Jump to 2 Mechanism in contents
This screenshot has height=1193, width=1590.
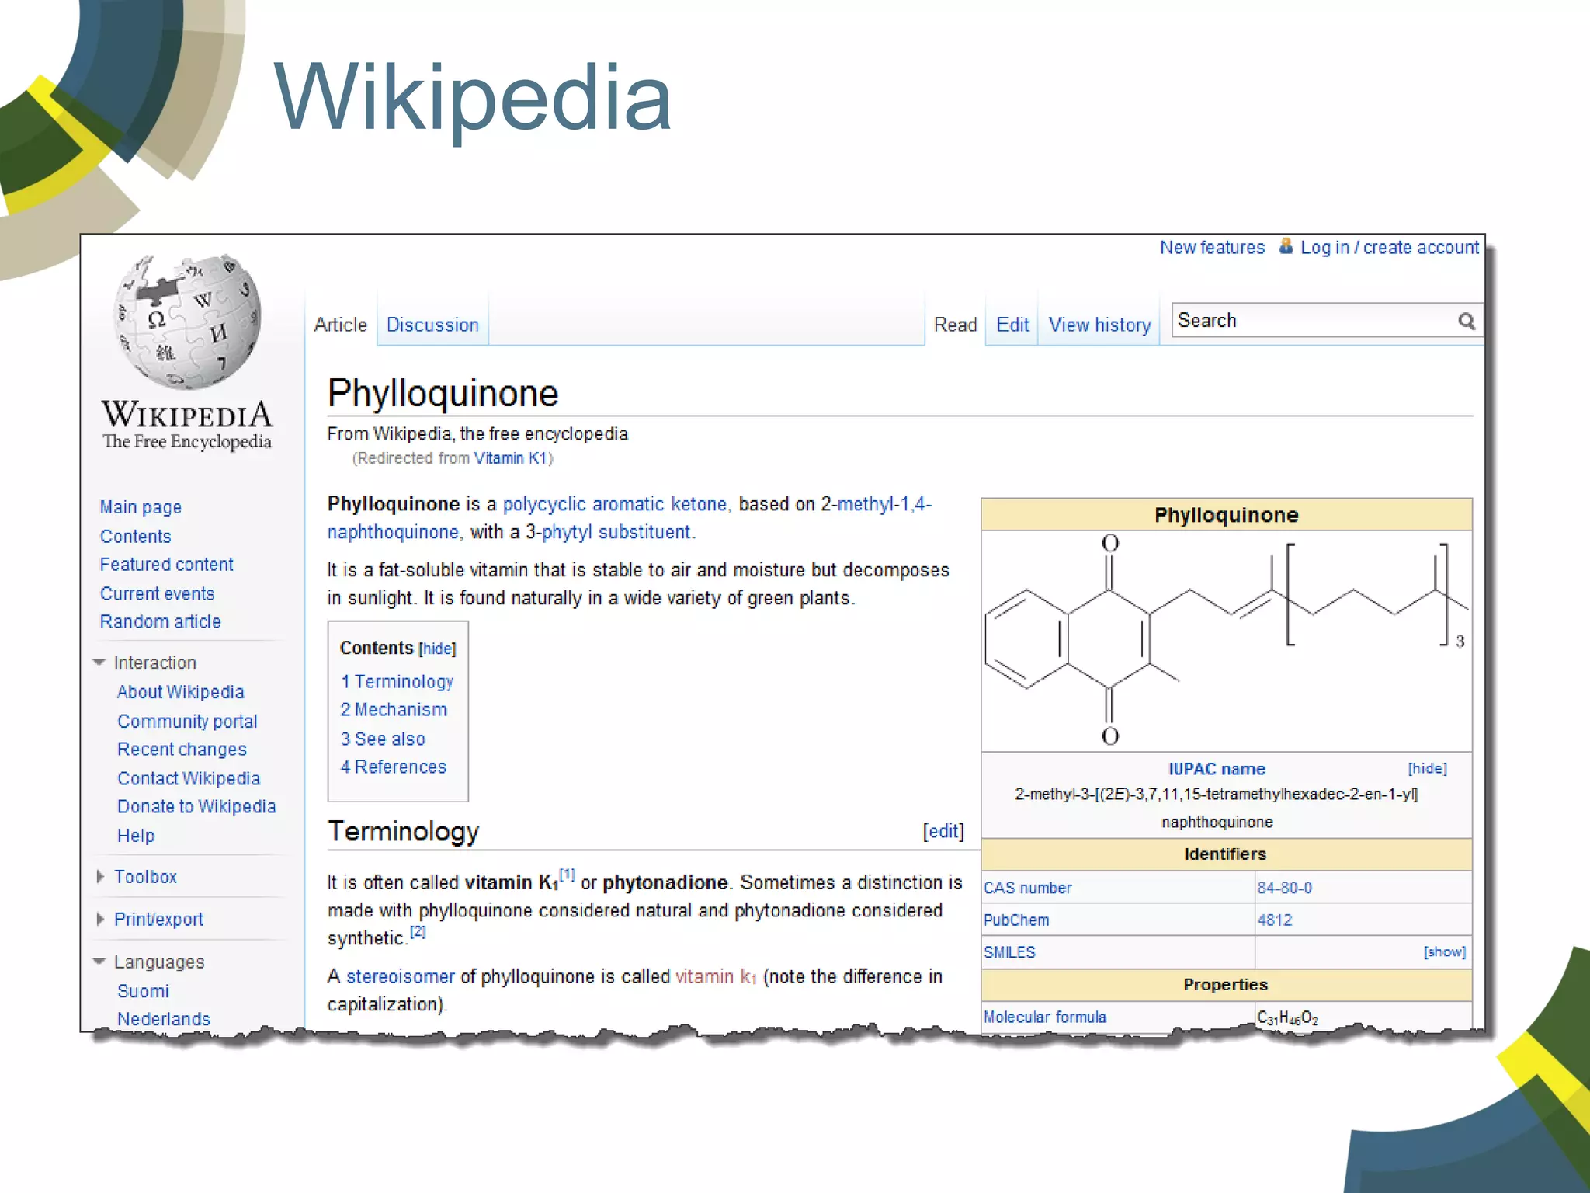point(394,710)
